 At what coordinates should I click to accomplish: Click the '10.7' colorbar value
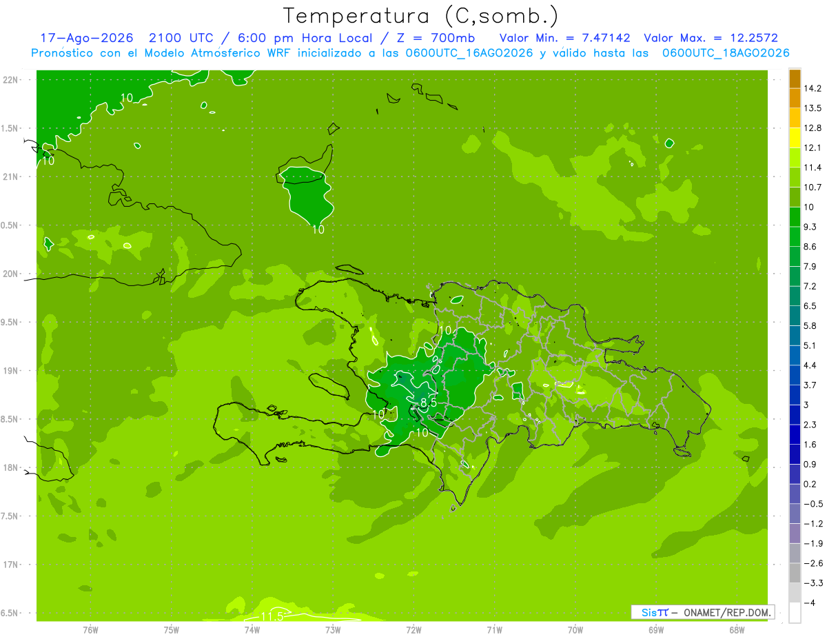click(813, 187)
